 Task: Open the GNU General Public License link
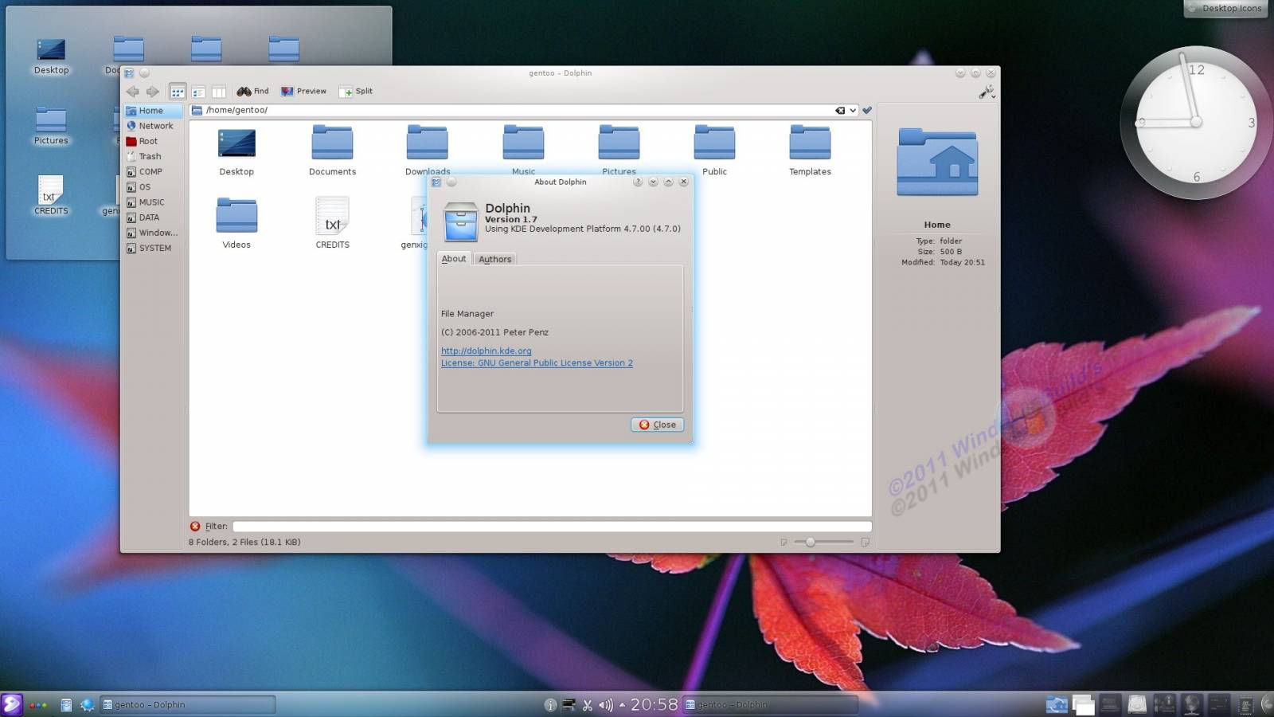click(x=537, y=363)
